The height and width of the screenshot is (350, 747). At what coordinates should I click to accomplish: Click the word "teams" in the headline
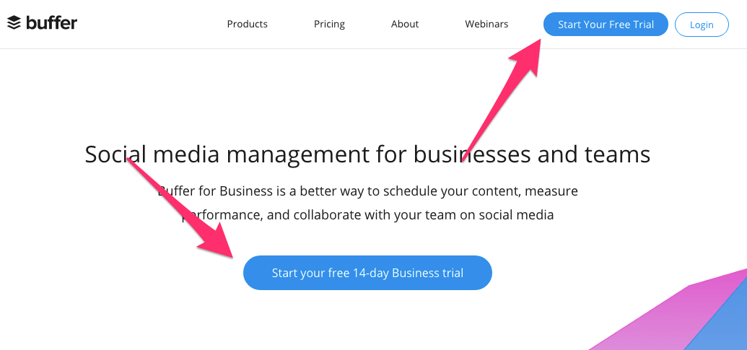coord(617,154)
